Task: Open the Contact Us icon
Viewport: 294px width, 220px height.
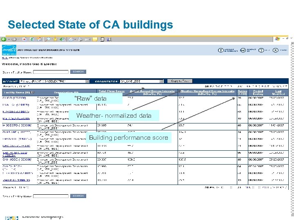Action: [x=243, y=50]
